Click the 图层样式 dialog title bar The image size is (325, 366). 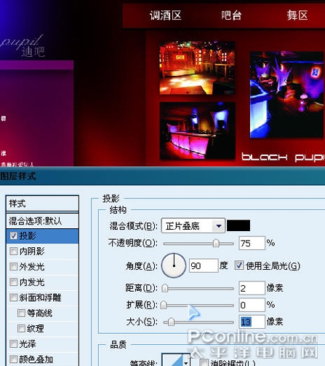click(162, 176)
